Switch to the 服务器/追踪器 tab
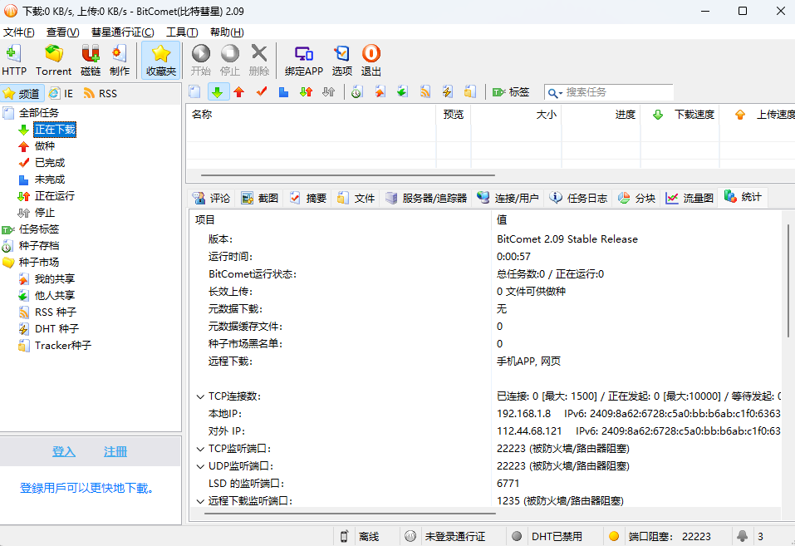 coord(426,198)
